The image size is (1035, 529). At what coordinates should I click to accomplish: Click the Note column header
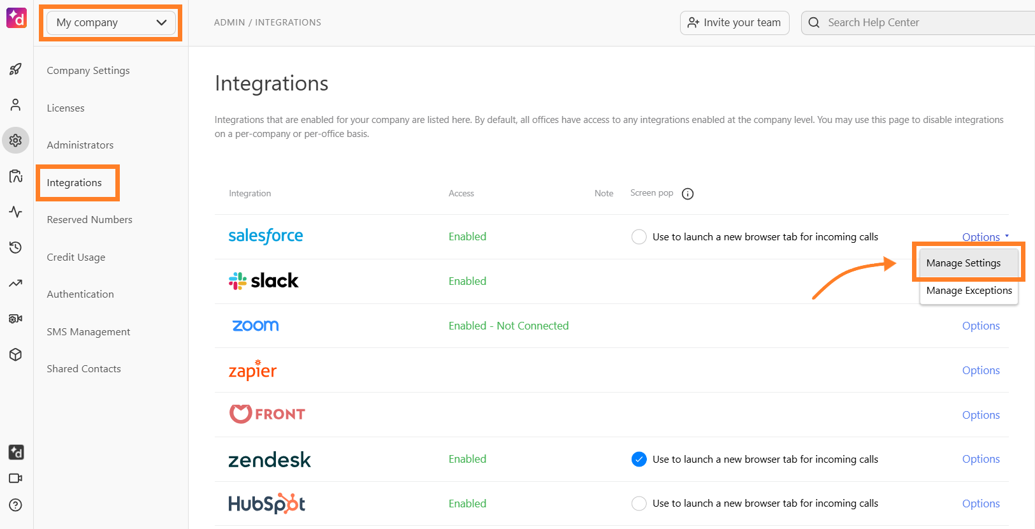(x=604, y=194)
